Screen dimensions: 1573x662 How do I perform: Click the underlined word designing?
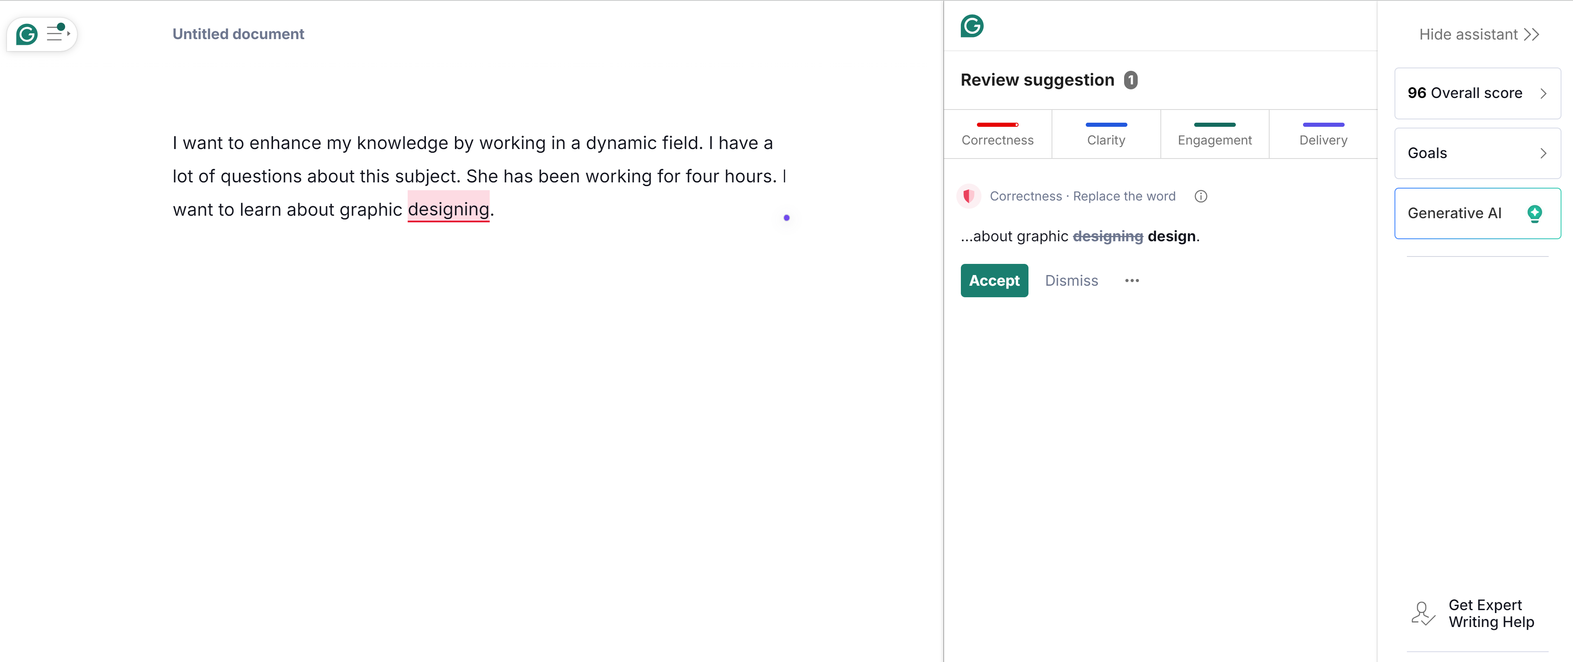(448, 209)
